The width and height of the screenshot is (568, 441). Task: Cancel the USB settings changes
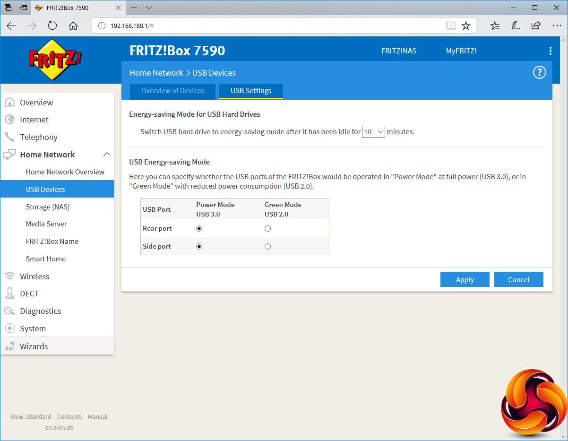519,279
